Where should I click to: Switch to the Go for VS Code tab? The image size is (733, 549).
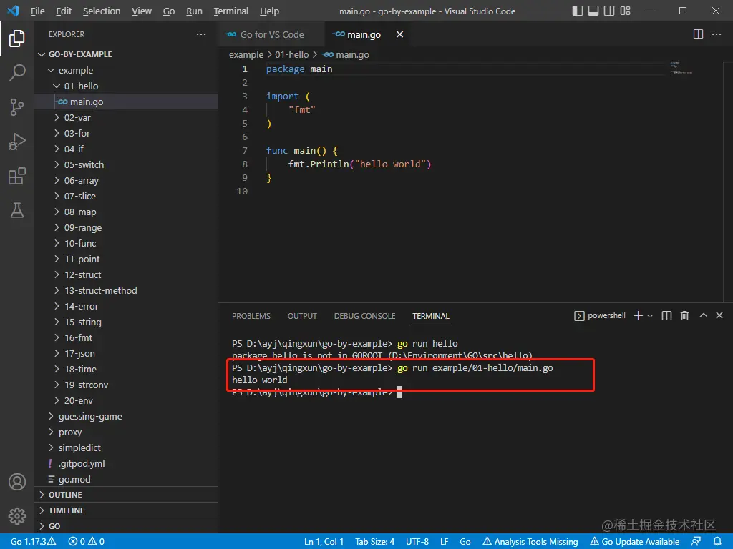click(271, 34)
